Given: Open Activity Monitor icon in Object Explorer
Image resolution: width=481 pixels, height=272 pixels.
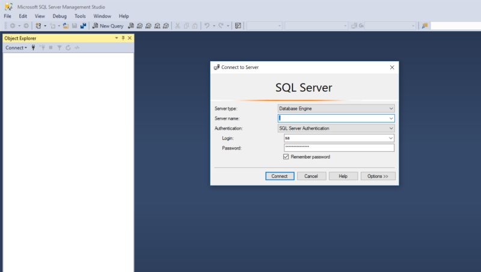Looking at the screenshot, I should click(x=77, y=47).
